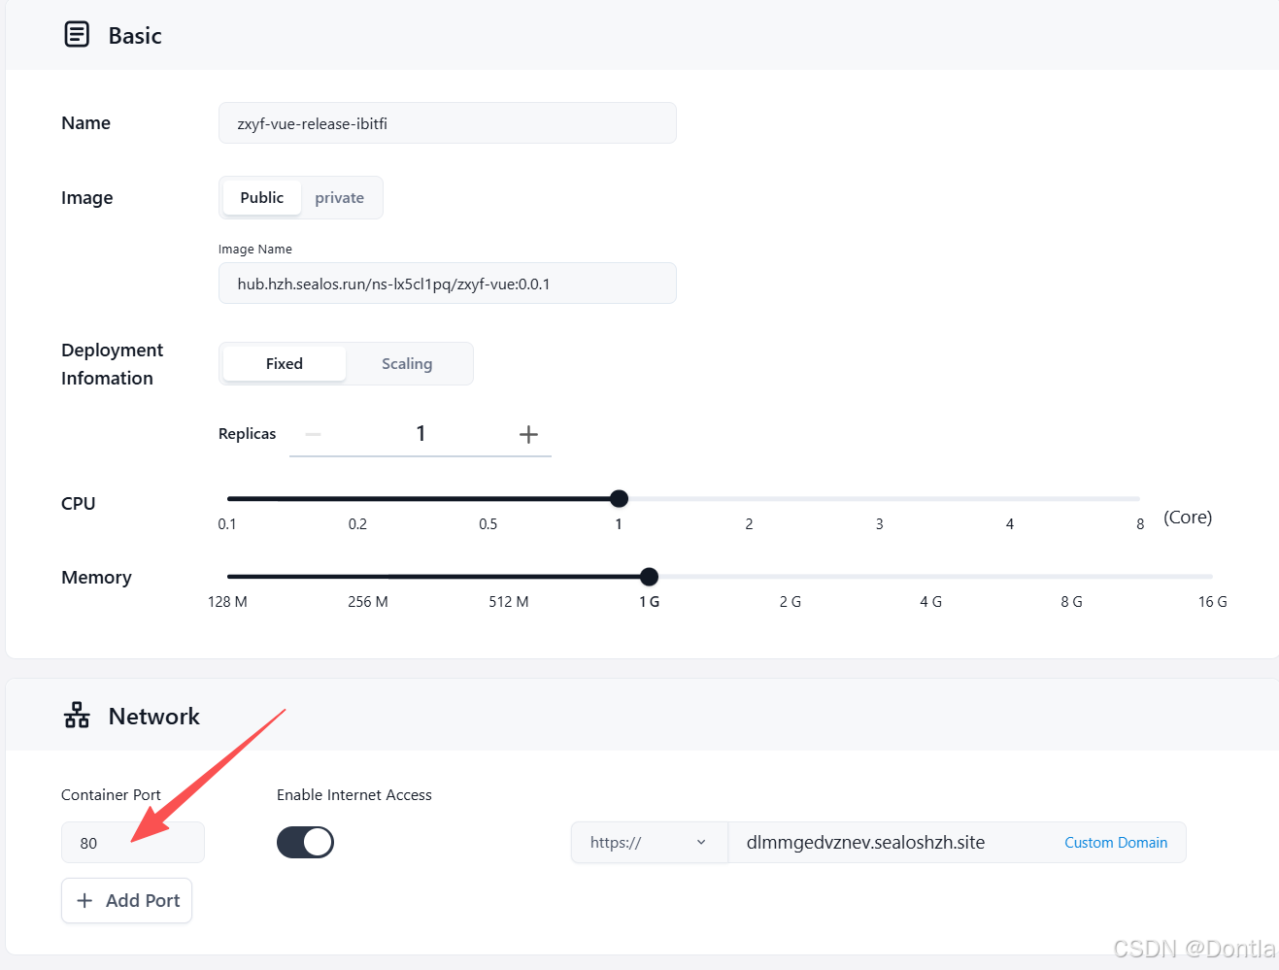Click the dlmmgedvznev.sealoshzh.site domain text
The width and height of the screenshot is (1279, 970).
point(865,842)
